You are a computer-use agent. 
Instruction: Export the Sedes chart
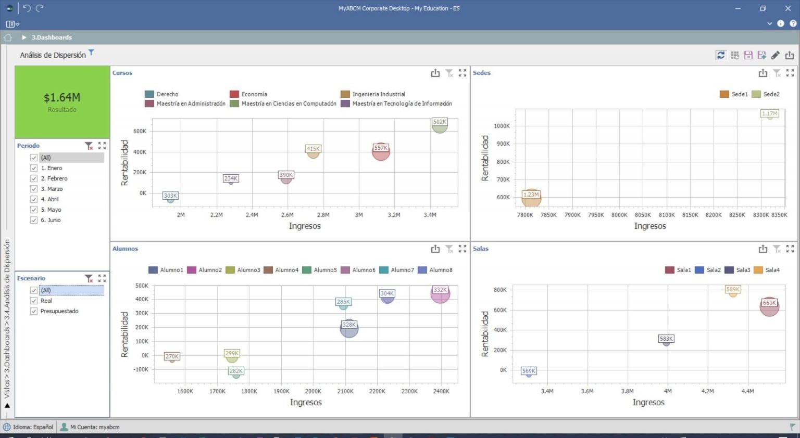[x=763, y=73]
